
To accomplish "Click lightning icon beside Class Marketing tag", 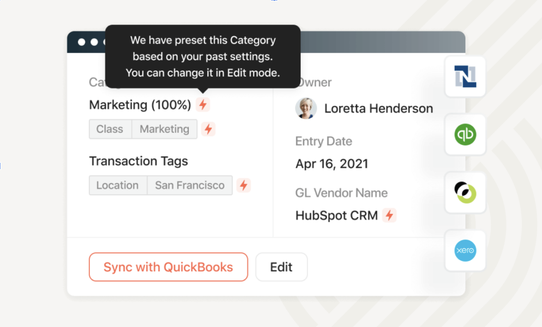I will click(x=208, y=129).
